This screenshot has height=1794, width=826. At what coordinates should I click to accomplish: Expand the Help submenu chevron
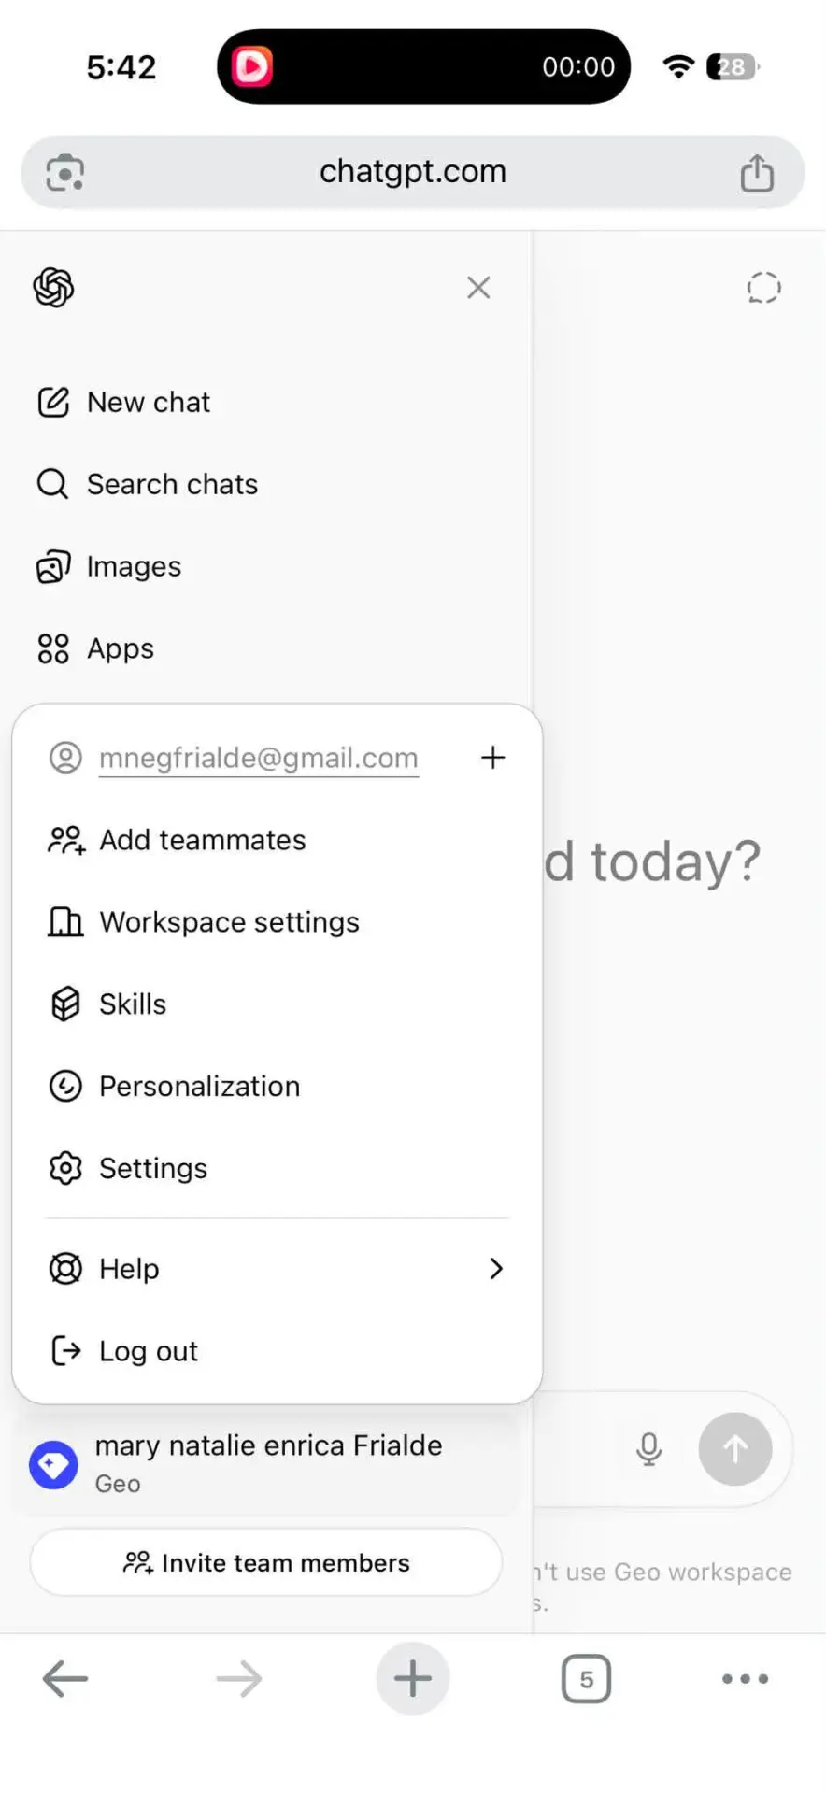(496, 1269)
